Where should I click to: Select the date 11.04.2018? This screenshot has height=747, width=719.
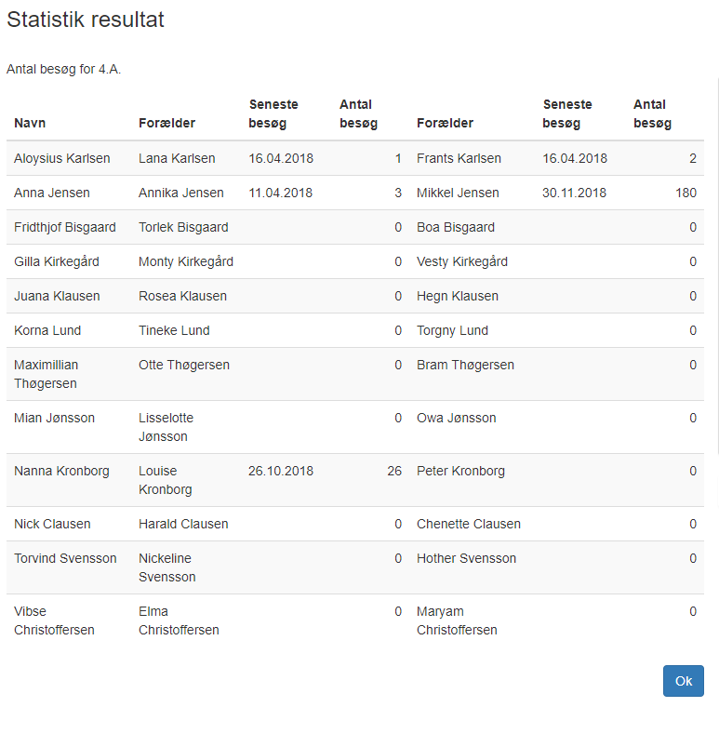coord(280,193)
